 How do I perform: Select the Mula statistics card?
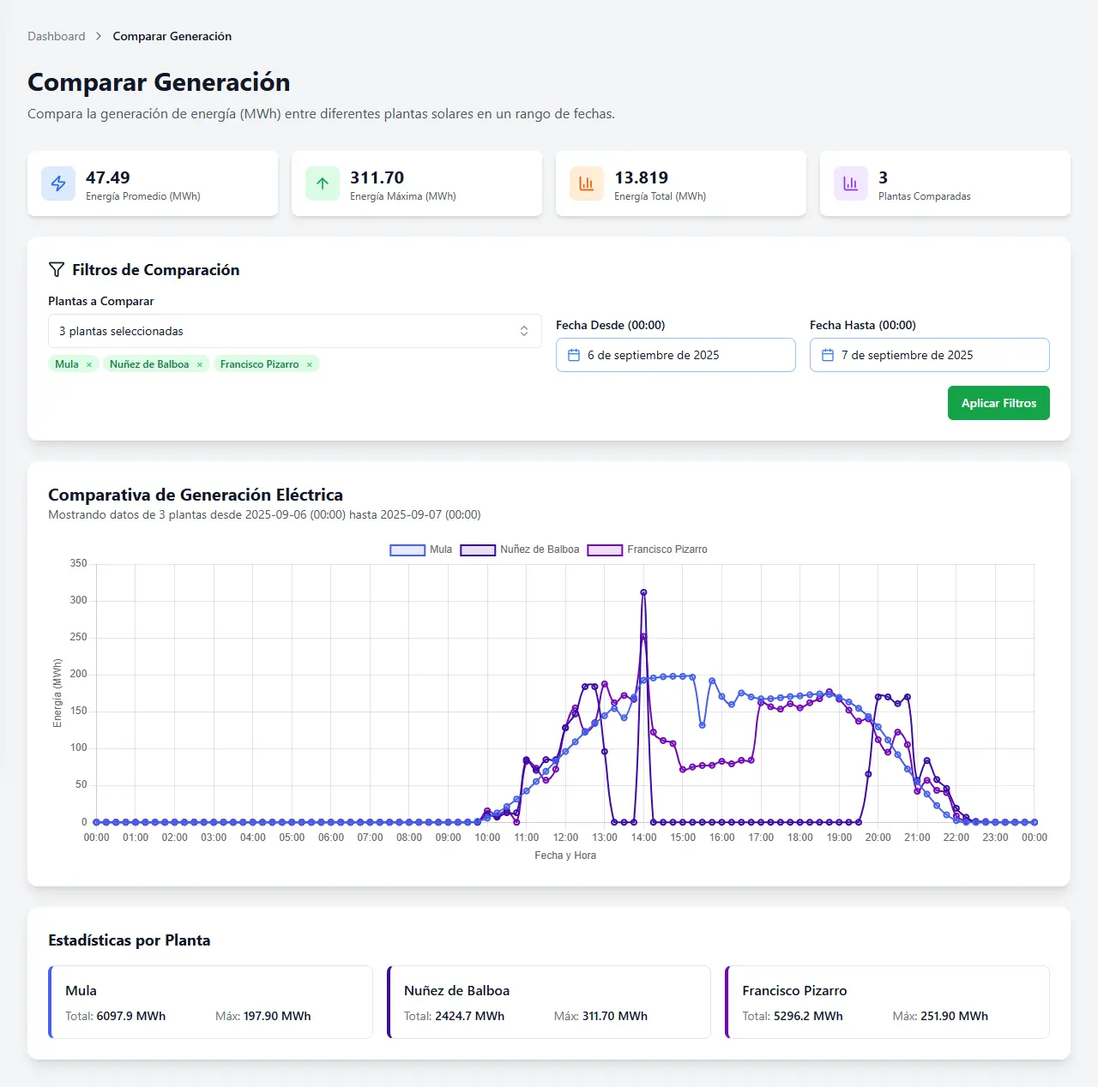click(211, 1002)
